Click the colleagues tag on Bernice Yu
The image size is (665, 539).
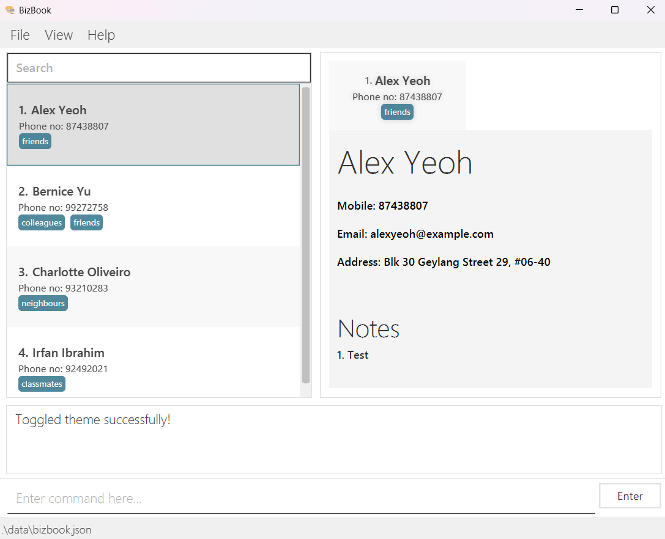click(42, 222)
